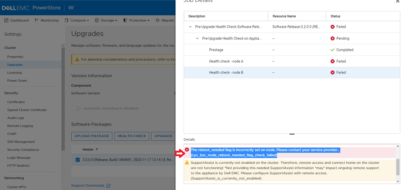Open Remote Logging settings
The image size is (403, 190).
coord(20,126)
